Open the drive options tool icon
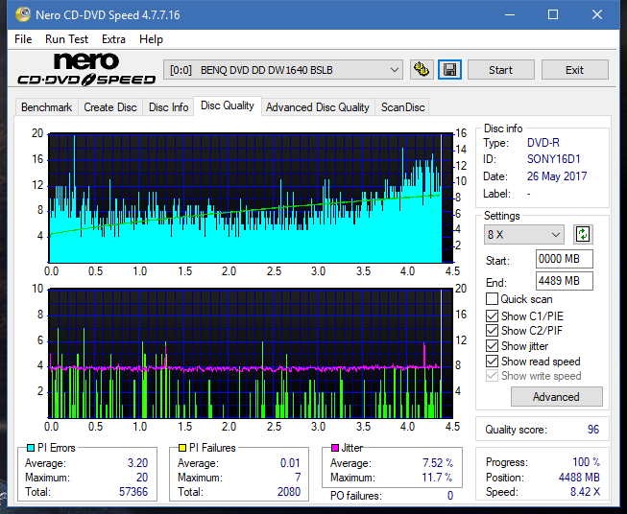 tap(422, 70)
